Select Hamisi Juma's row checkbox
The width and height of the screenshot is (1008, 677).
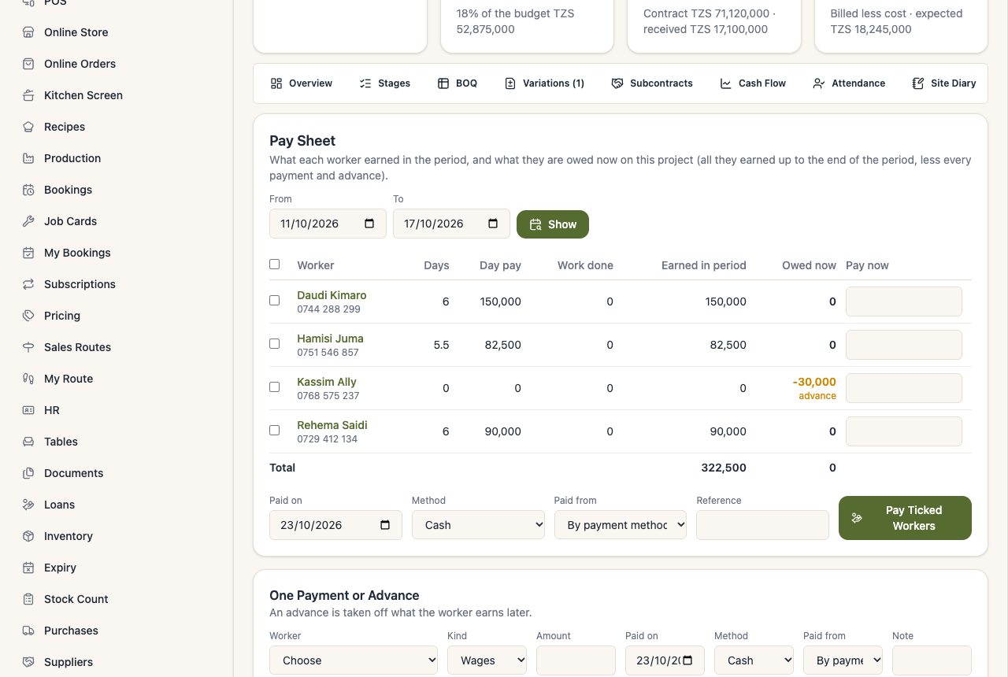pos(274,344)
